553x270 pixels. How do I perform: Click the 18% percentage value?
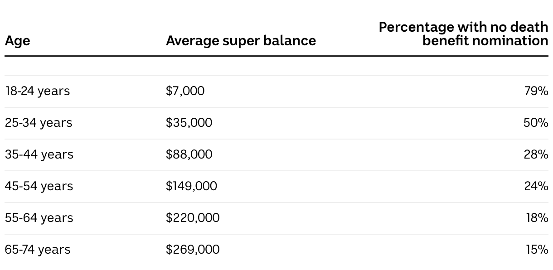(x=537, y=218)
